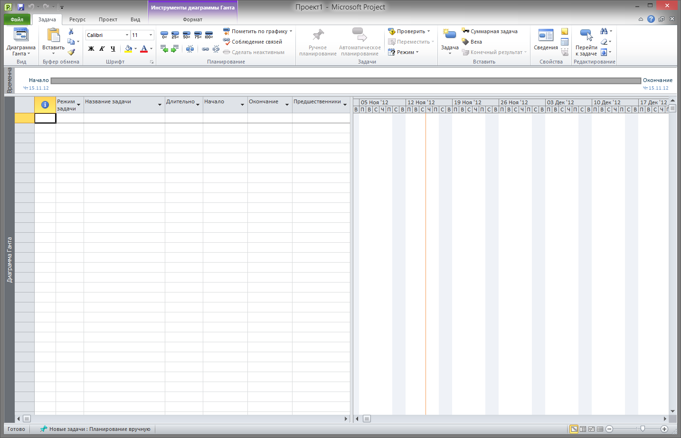Screen dimensions: 681x438
Task: Link tasks with the chain icon
Action: point(205,49)
